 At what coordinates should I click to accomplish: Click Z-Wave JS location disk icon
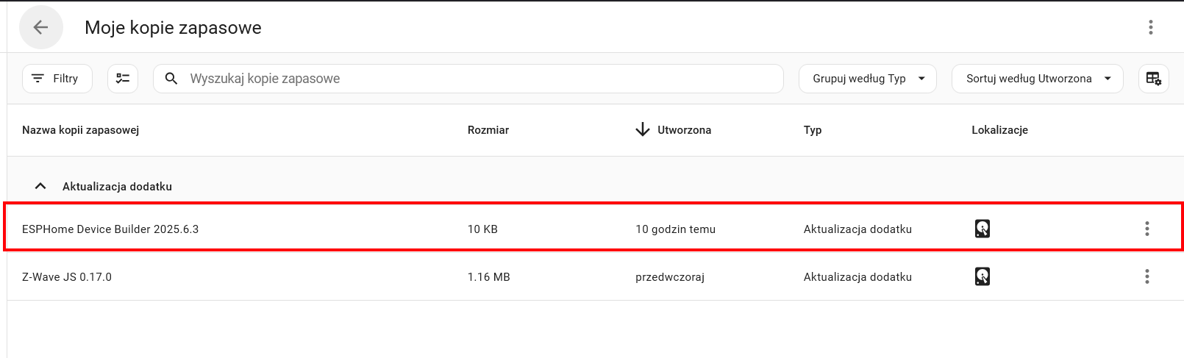click(982, 276)
